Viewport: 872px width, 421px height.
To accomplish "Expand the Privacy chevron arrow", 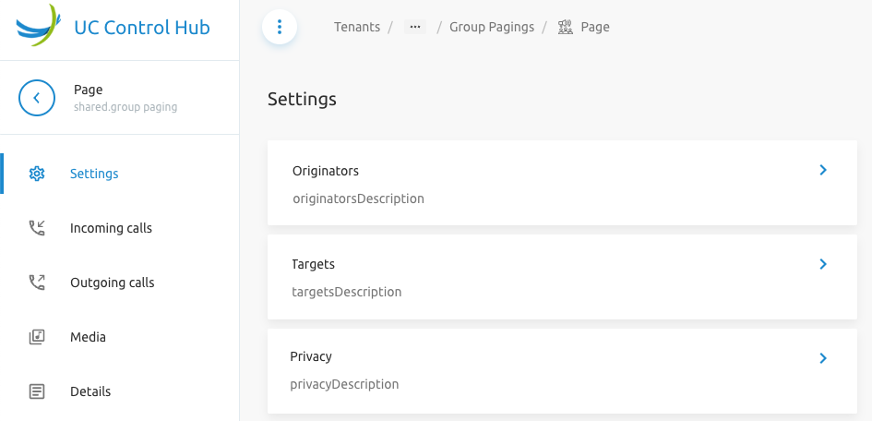I will [x=823, y=358].
